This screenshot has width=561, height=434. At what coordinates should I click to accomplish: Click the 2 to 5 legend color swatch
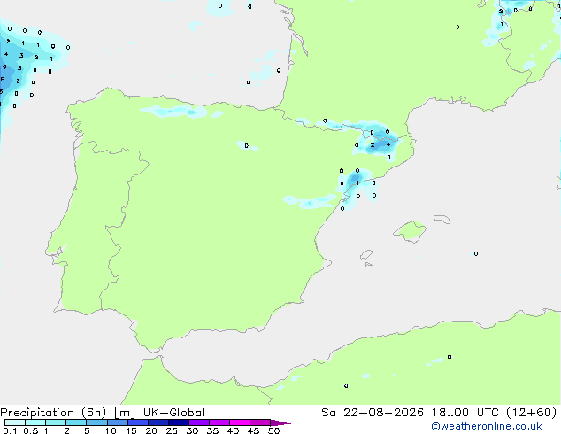click(x=76, y=422)
